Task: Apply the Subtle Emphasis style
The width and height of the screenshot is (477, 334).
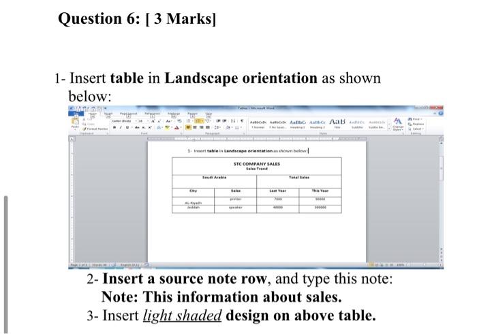Action: click(377, 124)
